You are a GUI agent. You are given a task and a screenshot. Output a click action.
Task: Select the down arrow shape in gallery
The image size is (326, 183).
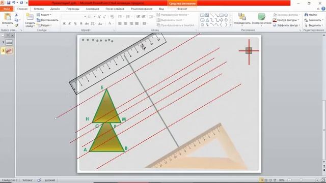pos(226,20)
